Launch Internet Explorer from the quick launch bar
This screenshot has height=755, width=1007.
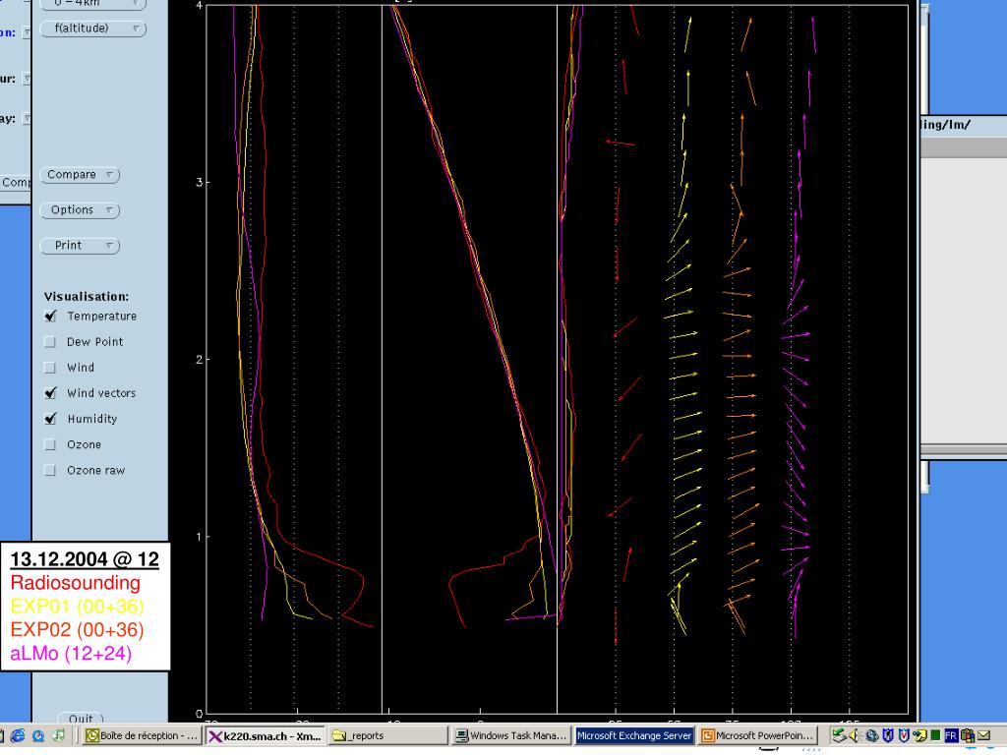coord(18,735)
